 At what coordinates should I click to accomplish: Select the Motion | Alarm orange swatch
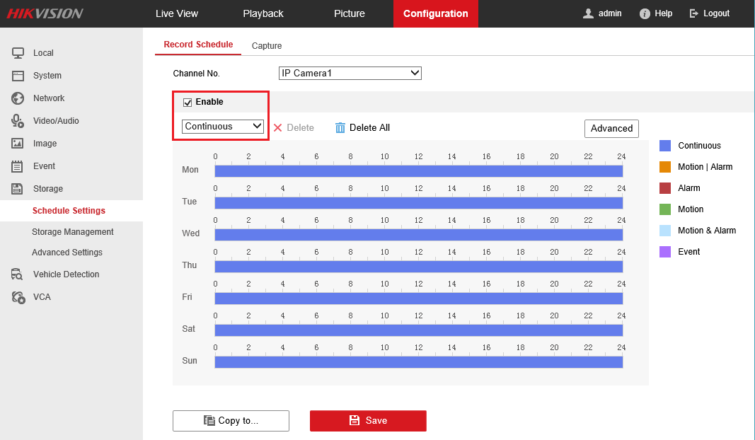click(665, 167)
